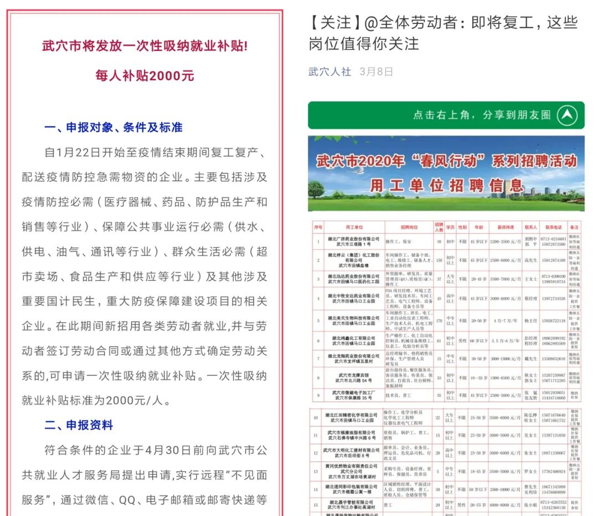Select the 湖北江田精密化学有限公司 employer cell

pos(351,417)
